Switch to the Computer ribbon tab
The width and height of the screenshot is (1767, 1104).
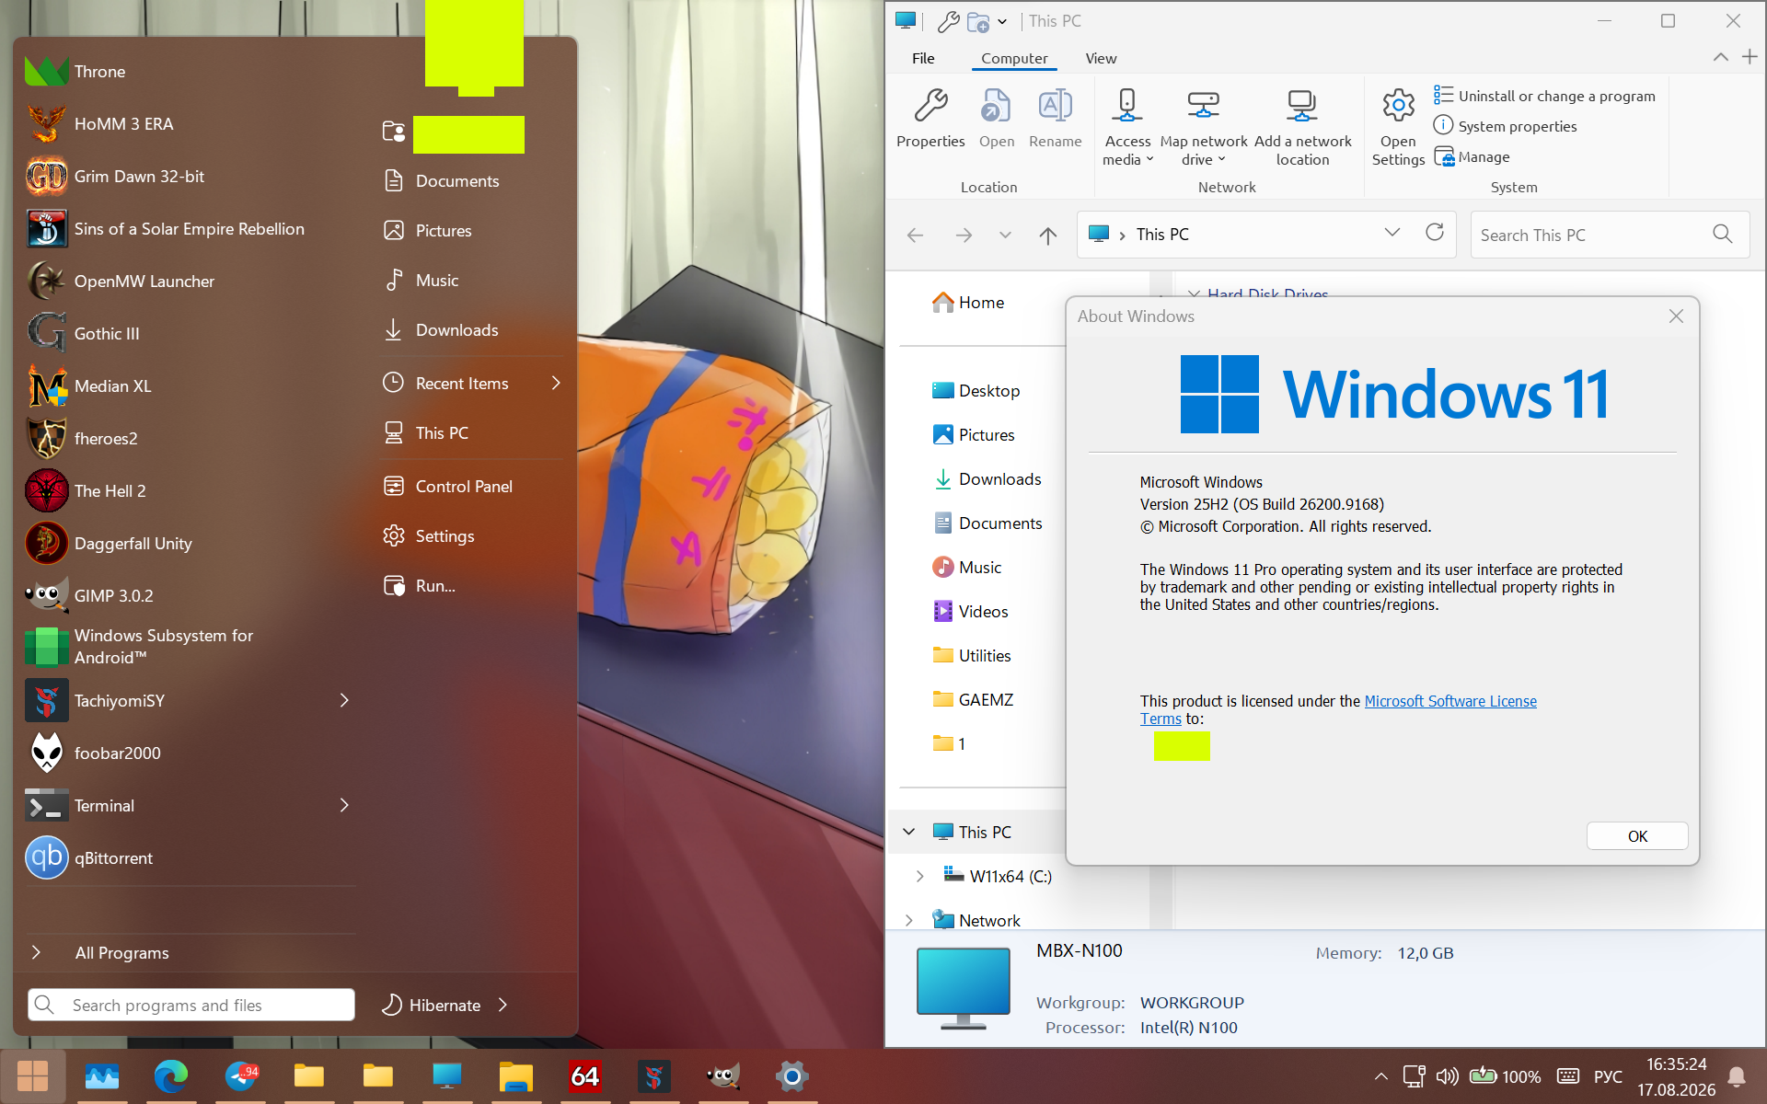[x=1014, y=59]
